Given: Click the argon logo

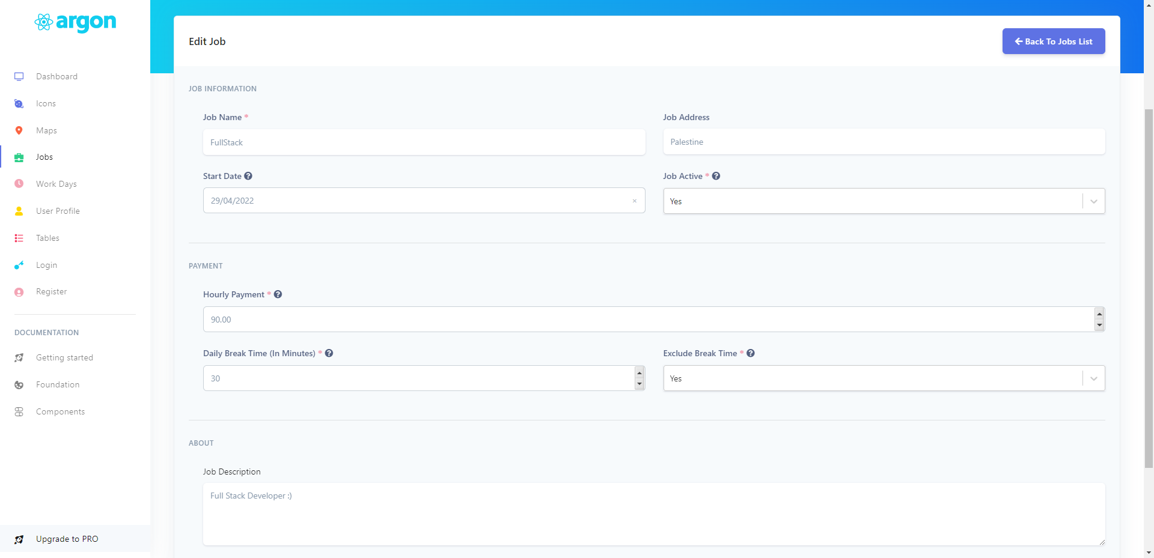Looking at the screenshot, I should tap(75, 22).
